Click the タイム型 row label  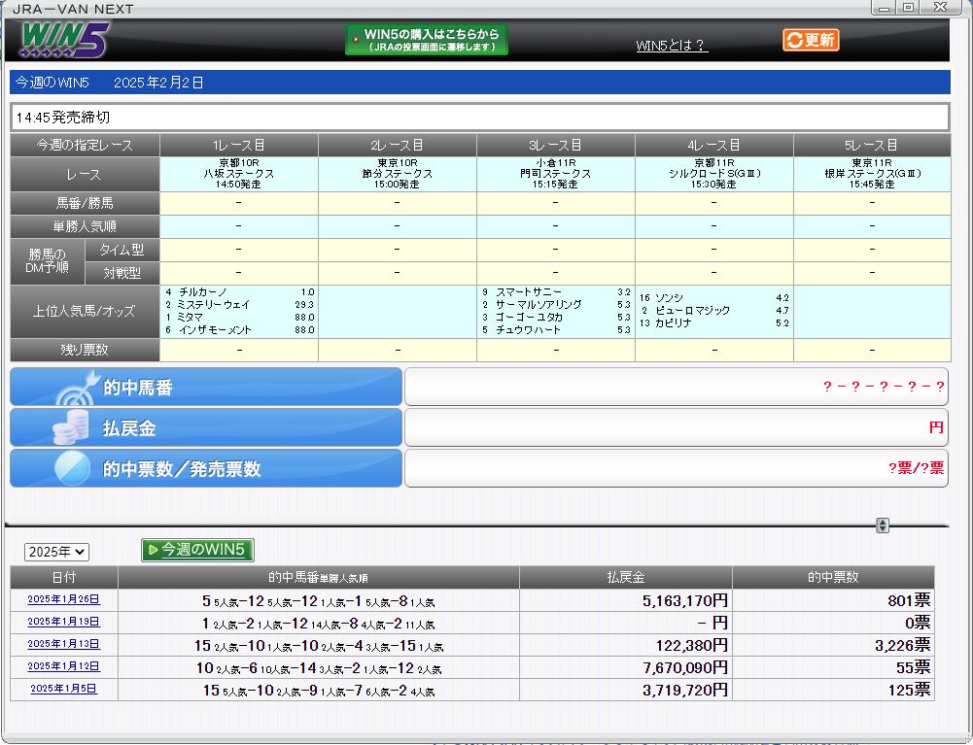[x=122, y=250]
